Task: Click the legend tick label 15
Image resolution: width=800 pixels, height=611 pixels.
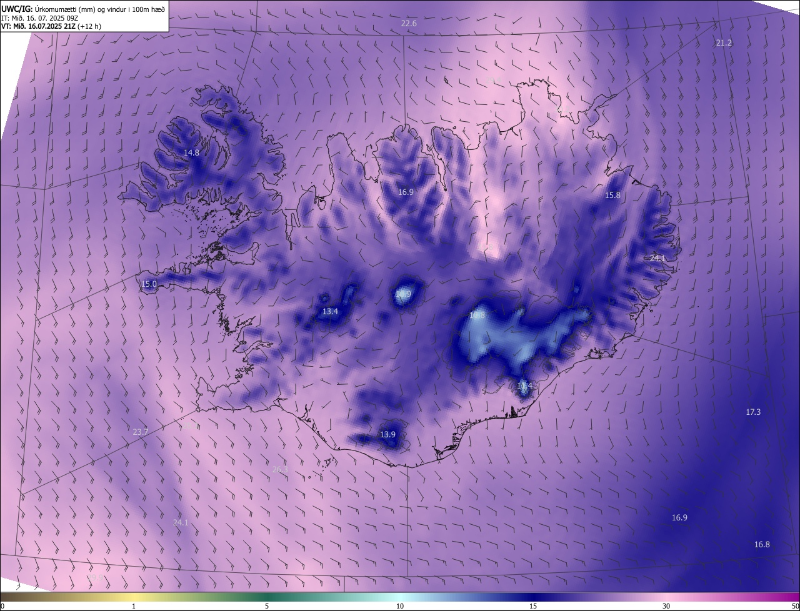Action: (x=533, y=606)
